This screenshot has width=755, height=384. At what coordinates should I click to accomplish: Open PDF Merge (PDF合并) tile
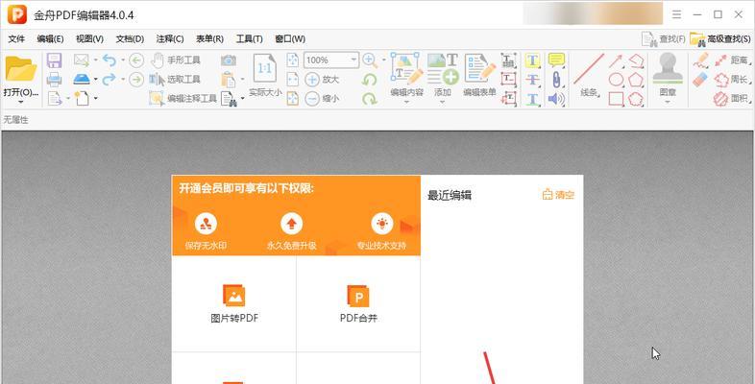(x=358, y=303)
